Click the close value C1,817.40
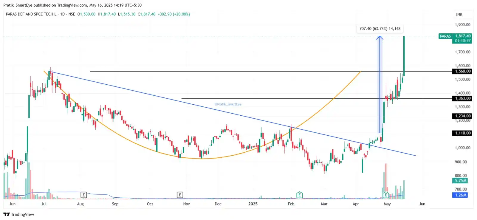The height and width of the screenshot is (220, 477). click(147, 14)
